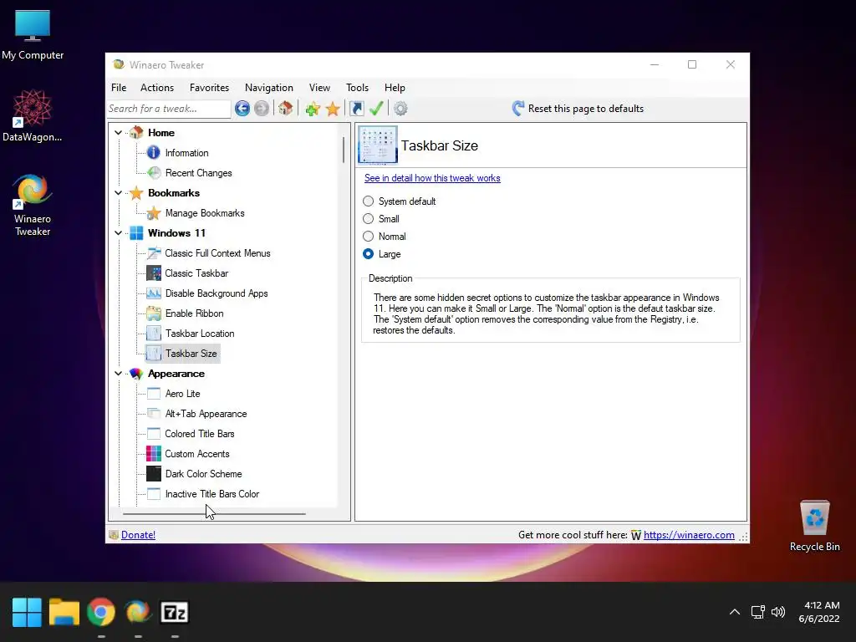Image resolution: width=856 pixels, height=642 pixels.
Task: Click the Manage Bookmarks star icon
Action: point(154,213)
